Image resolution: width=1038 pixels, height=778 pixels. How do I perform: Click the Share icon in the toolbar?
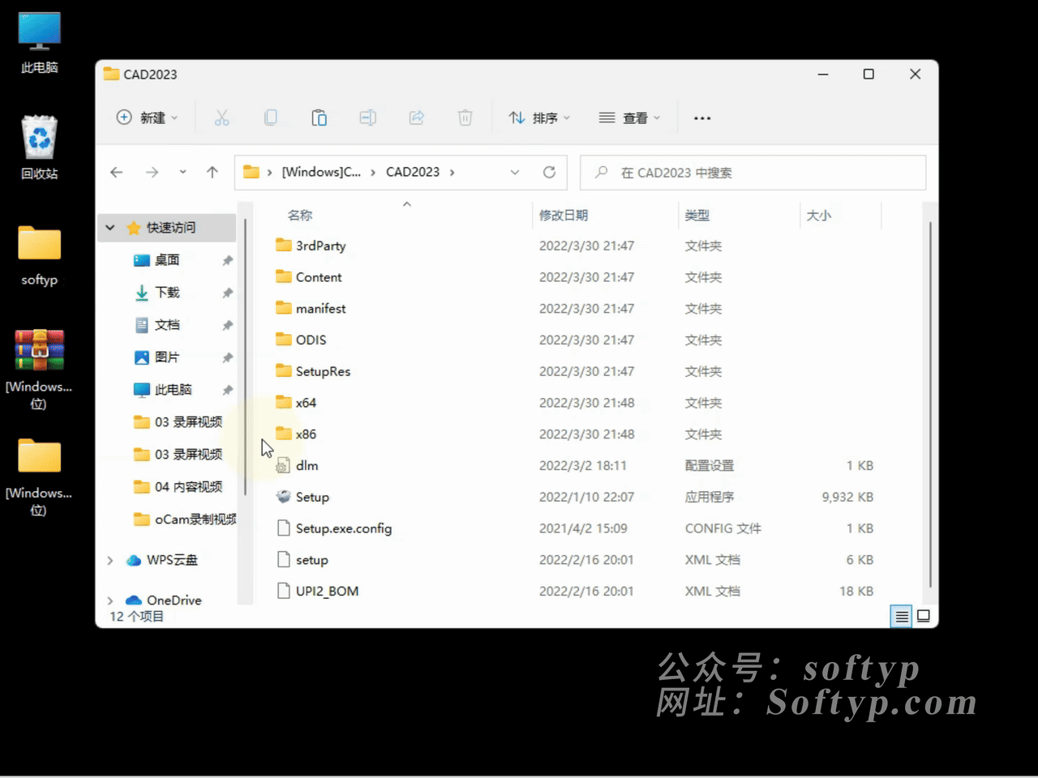(416, 118)
